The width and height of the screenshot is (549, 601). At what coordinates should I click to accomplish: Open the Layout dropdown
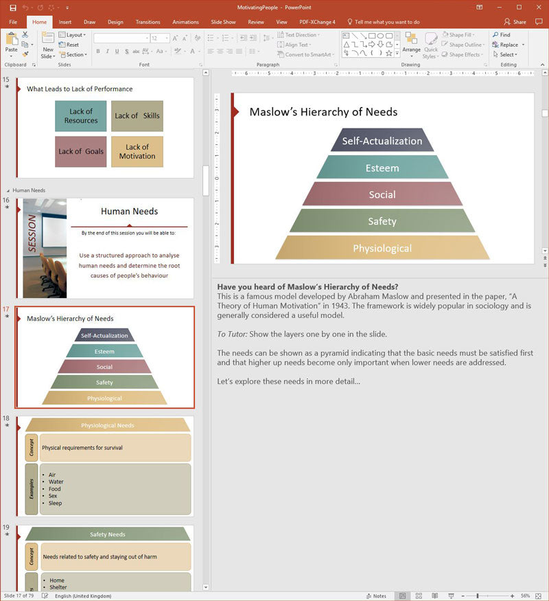(x=72, y=35)
